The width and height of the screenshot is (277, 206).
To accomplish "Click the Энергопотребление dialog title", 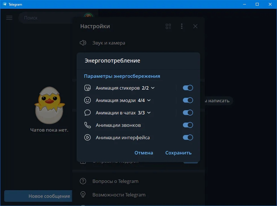I will click(112, 61).
